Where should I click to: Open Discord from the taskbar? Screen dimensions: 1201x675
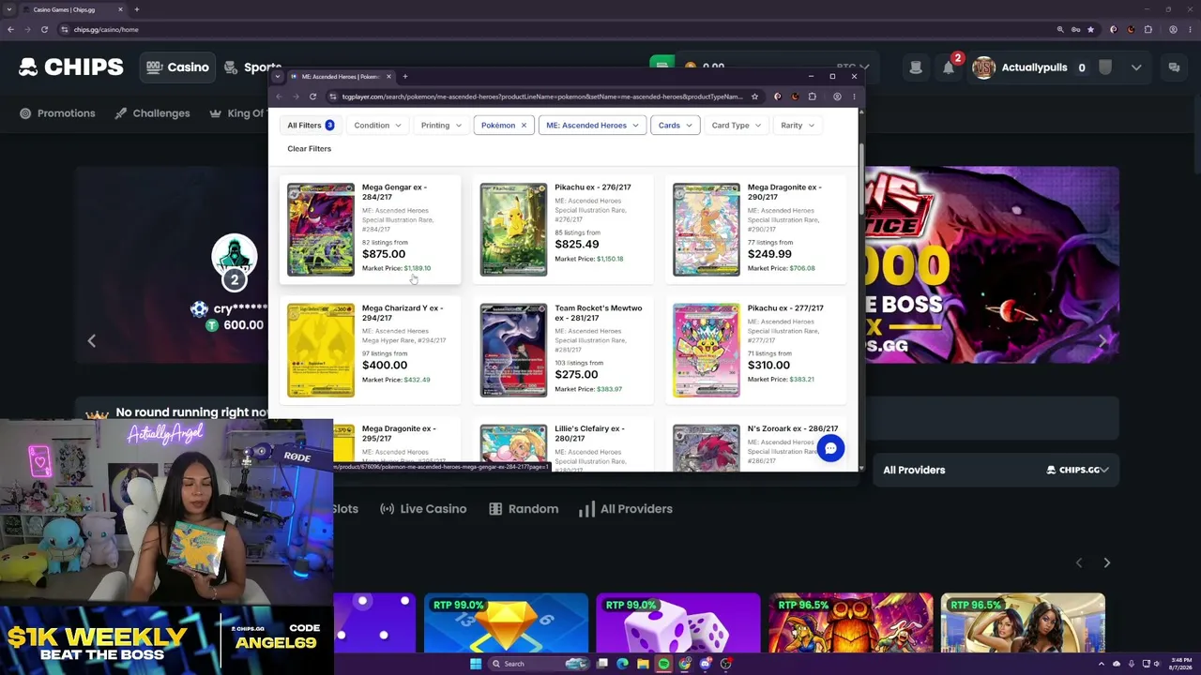click(x=705, y=664)
